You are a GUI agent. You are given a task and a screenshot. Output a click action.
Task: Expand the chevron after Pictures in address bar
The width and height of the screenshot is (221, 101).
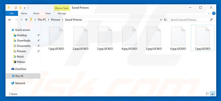tap(62, 20)
